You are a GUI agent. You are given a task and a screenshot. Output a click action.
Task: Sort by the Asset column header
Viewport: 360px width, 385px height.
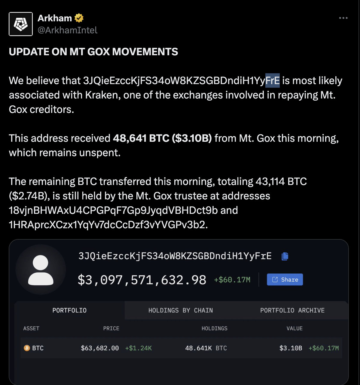(31, 328)
